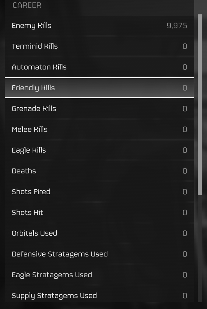The height and width of the screenshot is (309, 207).
Task: Click the Deaths count value
Action: coord(185,171)
